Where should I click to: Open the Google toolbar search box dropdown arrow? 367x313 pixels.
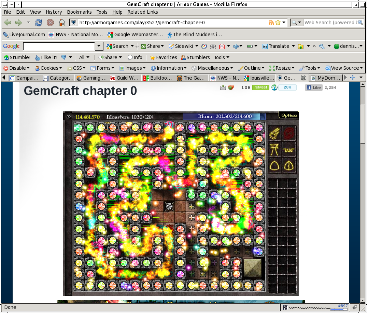point(99,46)
